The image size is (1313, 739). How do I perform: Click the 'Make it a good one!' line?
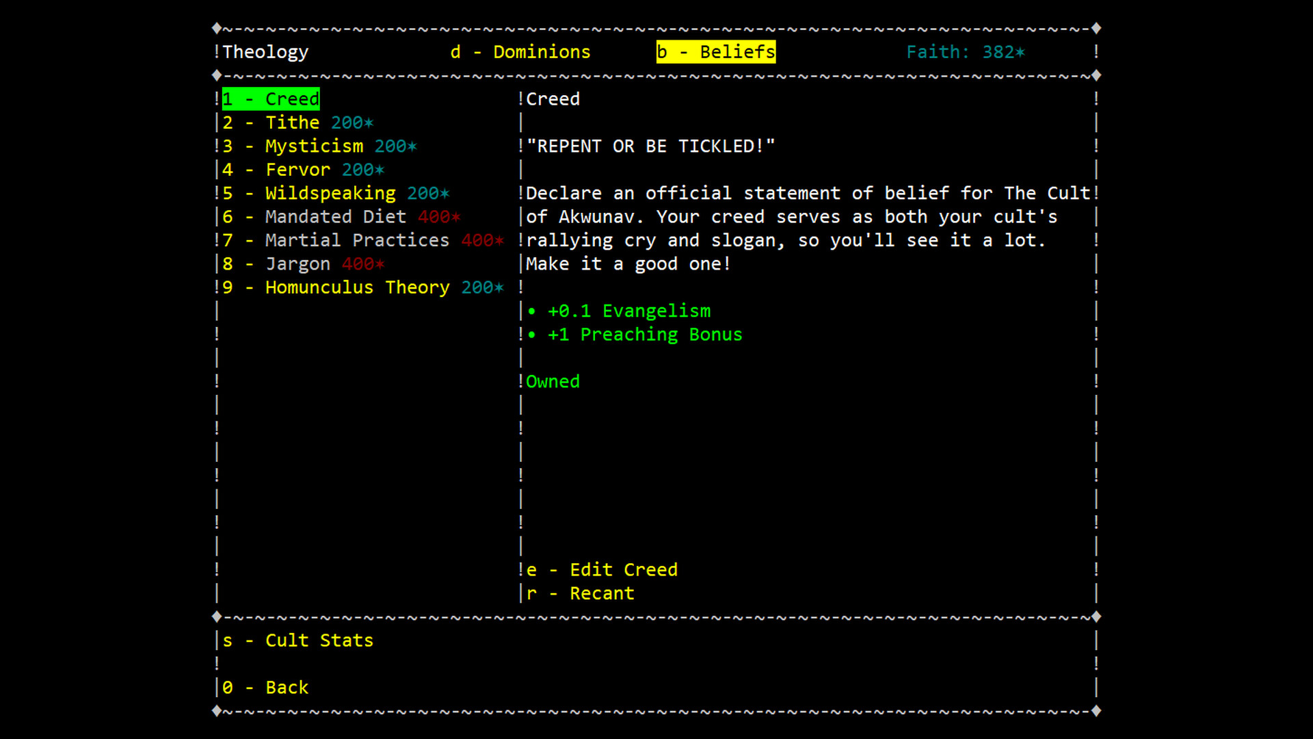point(628,264)
